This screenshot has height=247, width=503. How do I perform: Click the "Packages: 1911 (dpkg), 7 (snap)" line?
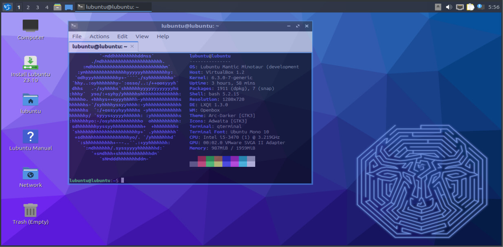[x=232, y=88]
